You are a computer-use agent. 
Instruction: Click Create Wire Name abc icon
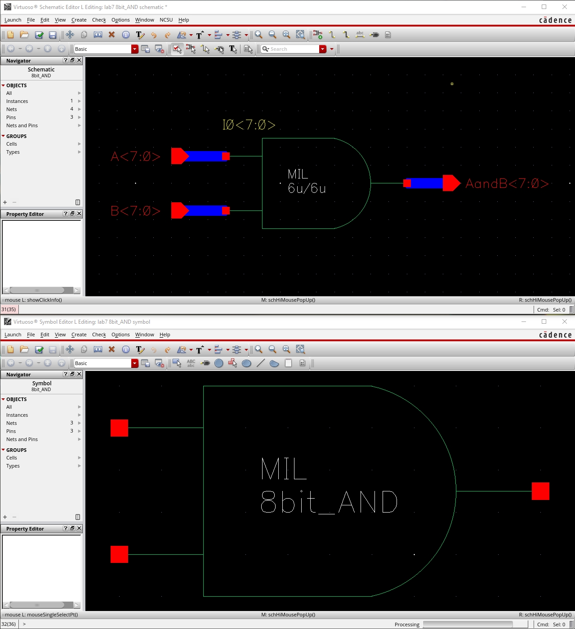click(360, 35)
